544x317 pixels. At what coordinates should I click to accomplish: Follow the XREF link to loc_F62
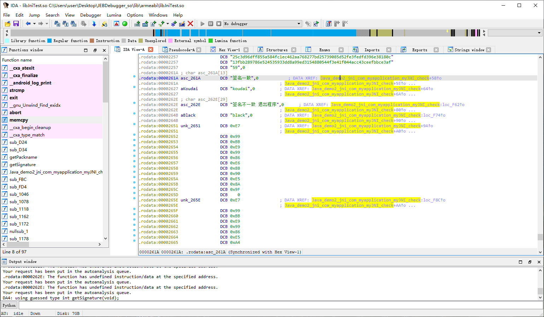click(397, 105)
